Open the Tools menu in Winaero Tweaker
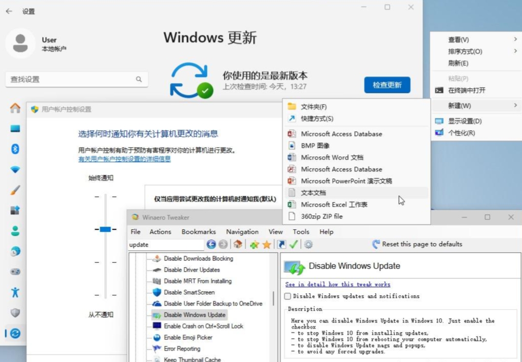This screenshot has width=522, height=362. [300, 232]
